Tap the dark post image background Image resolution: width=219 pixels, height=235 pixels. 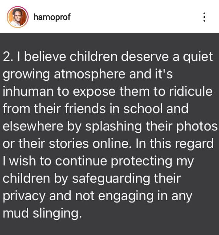[109, 134]
